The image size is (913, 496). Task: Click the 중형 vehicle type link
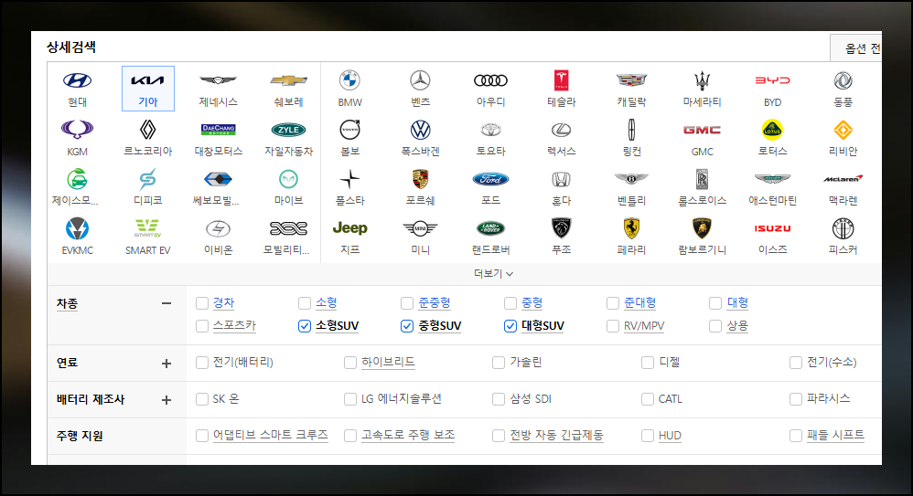tap(532, 303)
